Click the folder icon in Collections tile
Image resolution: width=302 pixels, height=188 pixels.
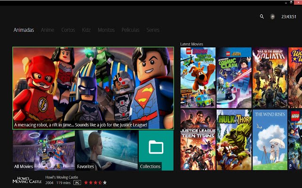click(x=156, y=147)
